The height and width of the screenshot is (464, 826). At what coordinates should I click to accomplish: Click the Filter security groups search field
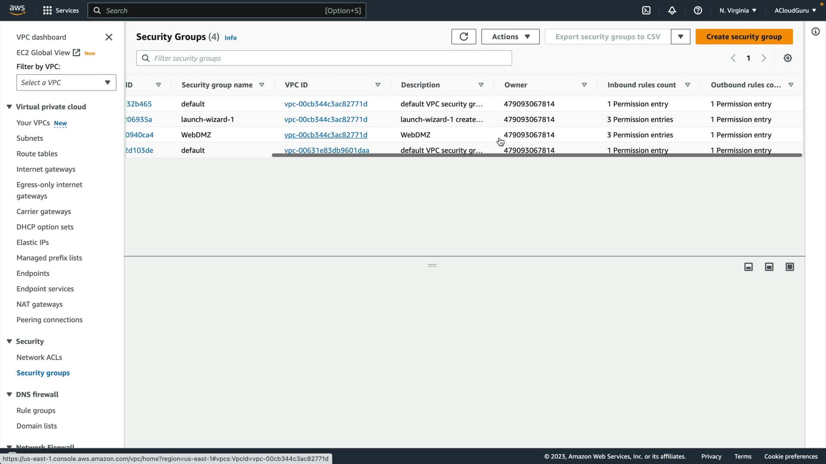324,58
